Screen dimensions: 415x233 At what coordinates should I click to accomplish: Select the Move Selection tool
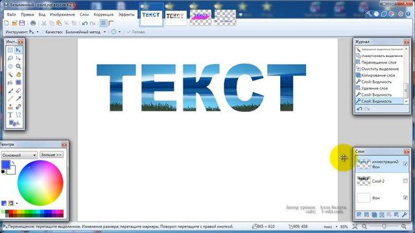pos(18,58)
